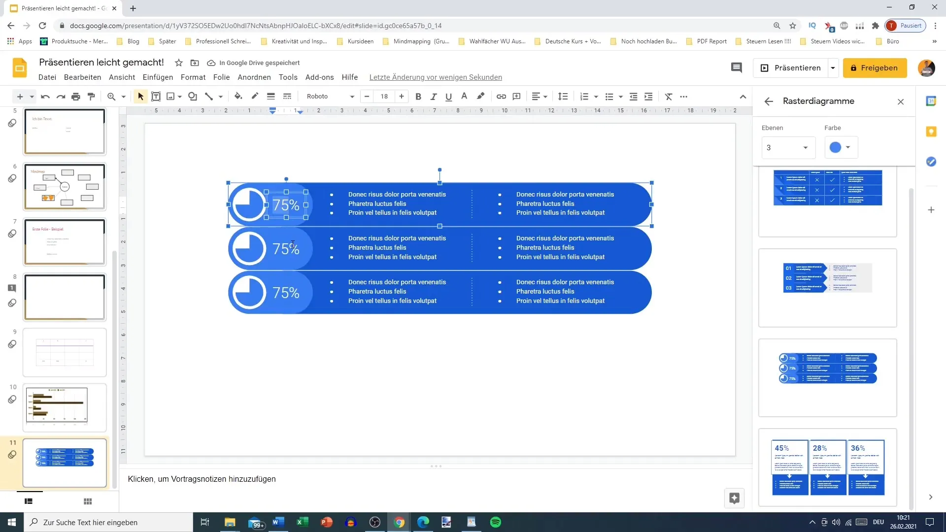Image resolution: width=946 pixels, height=532 pixels.
Task: Open the Präsentieren dropdown arrow
Action: 833,68
